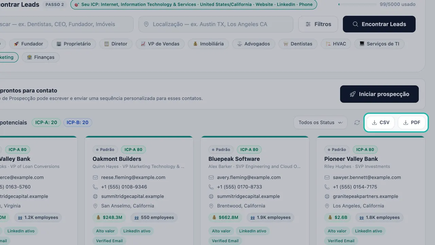This screenshot has height=245, width=435.
Task: Open the Todos os Status dropdown
Action: (320, 123)
